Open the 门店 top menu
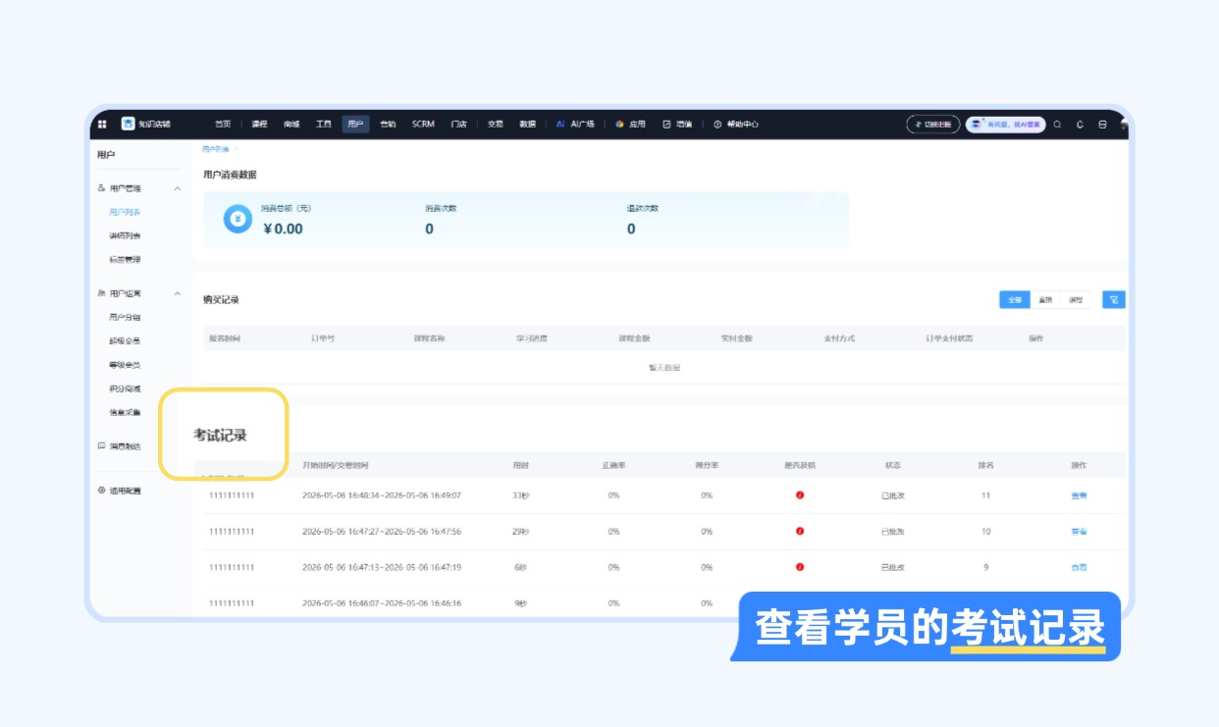The width and height of the screenshot is (1219, 727). click(458, 125)
